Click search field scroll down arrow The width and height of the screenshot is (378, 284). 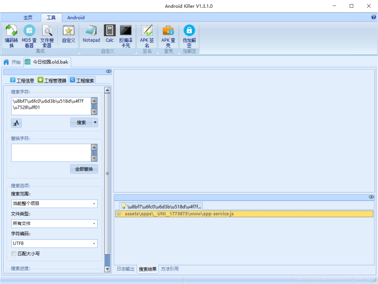[x=94, y=112]
